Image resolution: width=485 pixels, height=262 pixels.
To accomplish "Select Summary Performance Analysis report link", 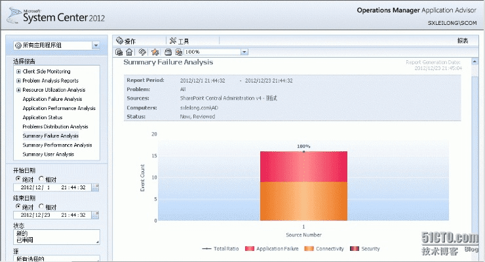I will pos(57,145).
